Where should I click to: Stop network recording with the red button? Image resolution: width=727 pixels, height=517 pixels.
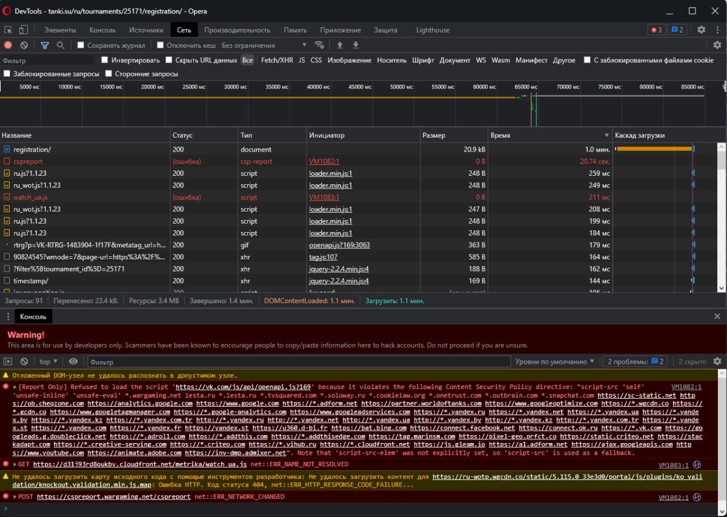[x=8, y=45]
